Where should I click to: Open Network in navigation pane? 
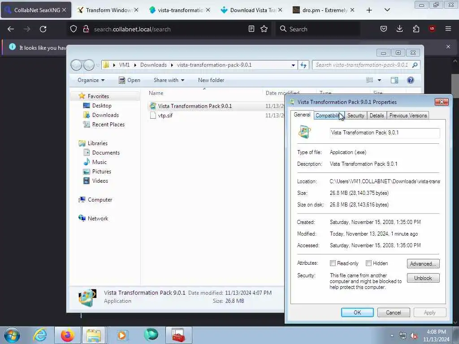(x=98, y=219)
